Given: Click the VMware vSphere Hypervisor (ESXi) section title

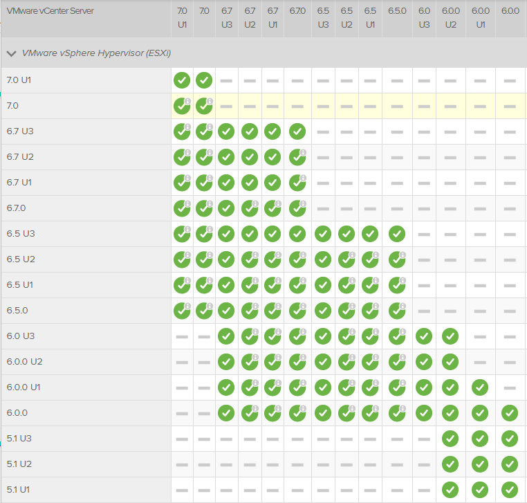Looking at the screenshot, I should click(96, 53).
